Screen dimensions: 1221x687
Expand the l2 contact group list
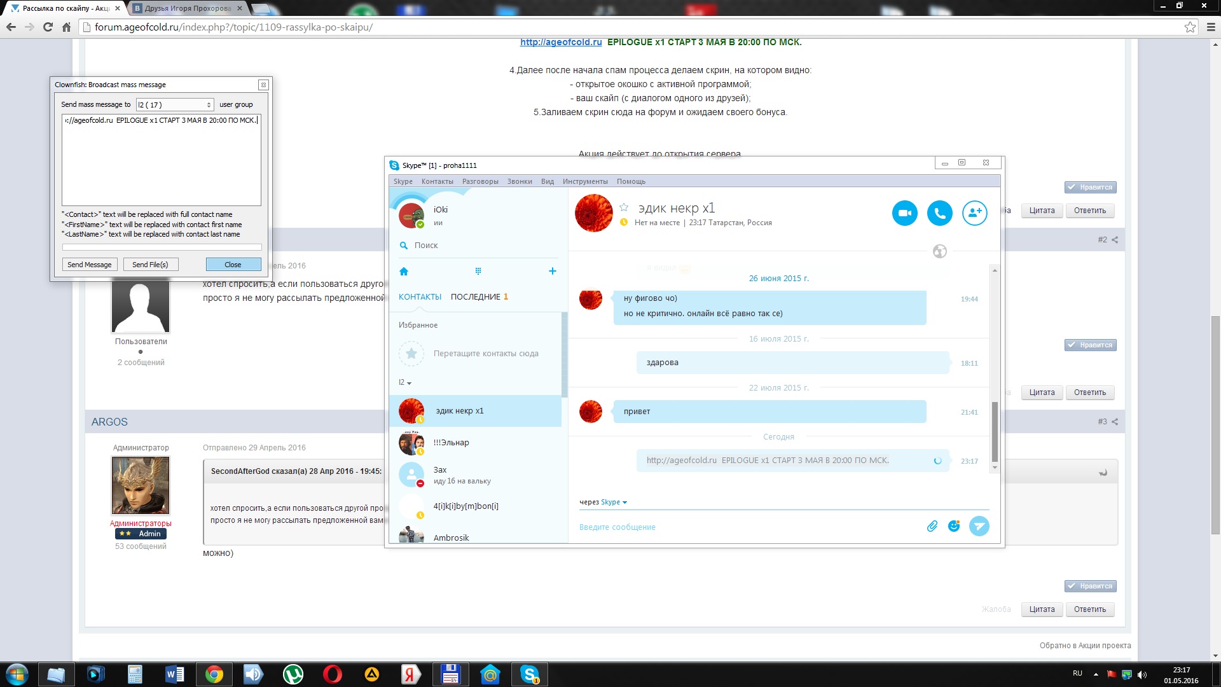coord(405,382)
